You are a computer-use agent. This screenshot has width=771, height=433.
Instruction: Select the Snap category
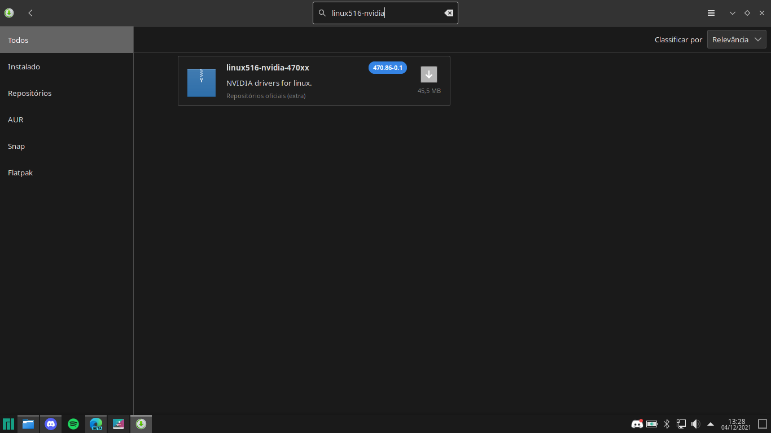[x=67, y=146]
